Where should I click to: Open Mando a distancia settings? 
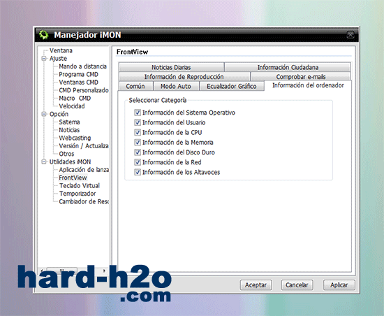(x=83, y=66)
